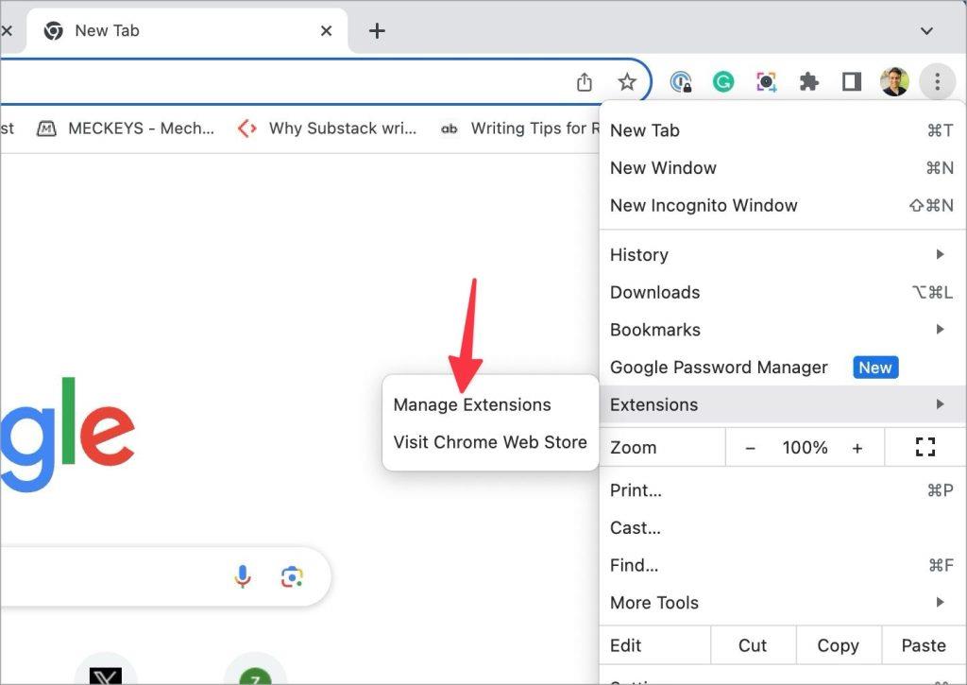Decrease zoom with minus button
The image size is (967, 685).
coord(750,448)
